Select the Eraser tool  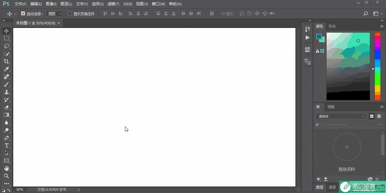(x=6, y=107)
